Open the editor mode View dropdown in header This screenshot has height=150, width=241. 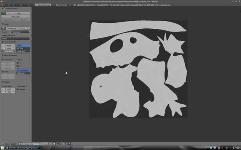pyautogui.click(x=57, y=144)
